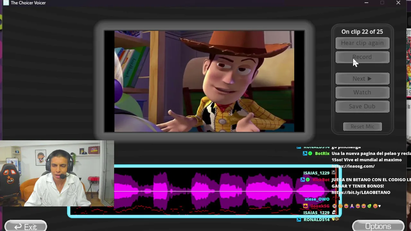This screenshot has height=231, width=411.
Task: Reset the microphone with Reset Mic
Action: tap(363, 126)
